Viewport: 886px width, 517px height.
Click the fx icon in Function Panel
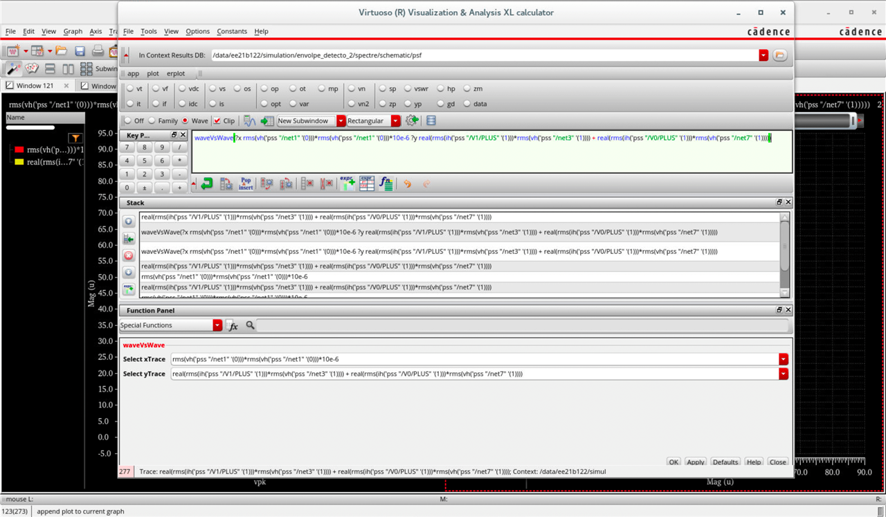click(x=233, y=325)
